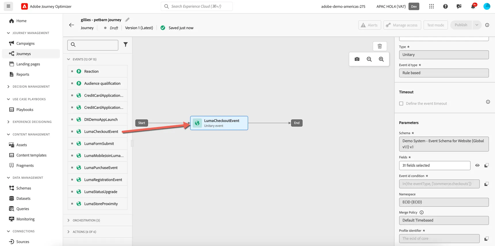Viewport: 495px width, 246px height.
Task: Select LumaRegistrationEvent in events list
Action: tap(98, 180)
